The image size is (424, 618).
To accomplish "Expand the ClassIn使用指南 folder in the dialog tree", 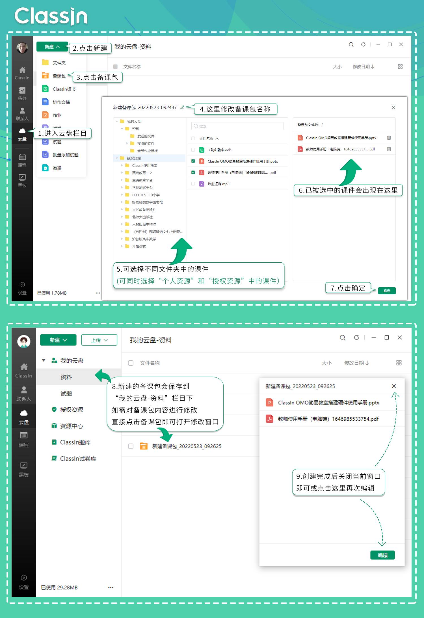I will pos(122,165).
